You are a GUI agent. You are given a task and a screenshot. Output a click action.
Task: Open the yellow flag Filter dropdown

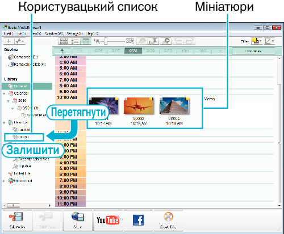(257, 41)
